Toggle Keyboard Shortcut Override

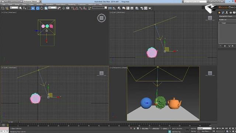tap(68, 8)
